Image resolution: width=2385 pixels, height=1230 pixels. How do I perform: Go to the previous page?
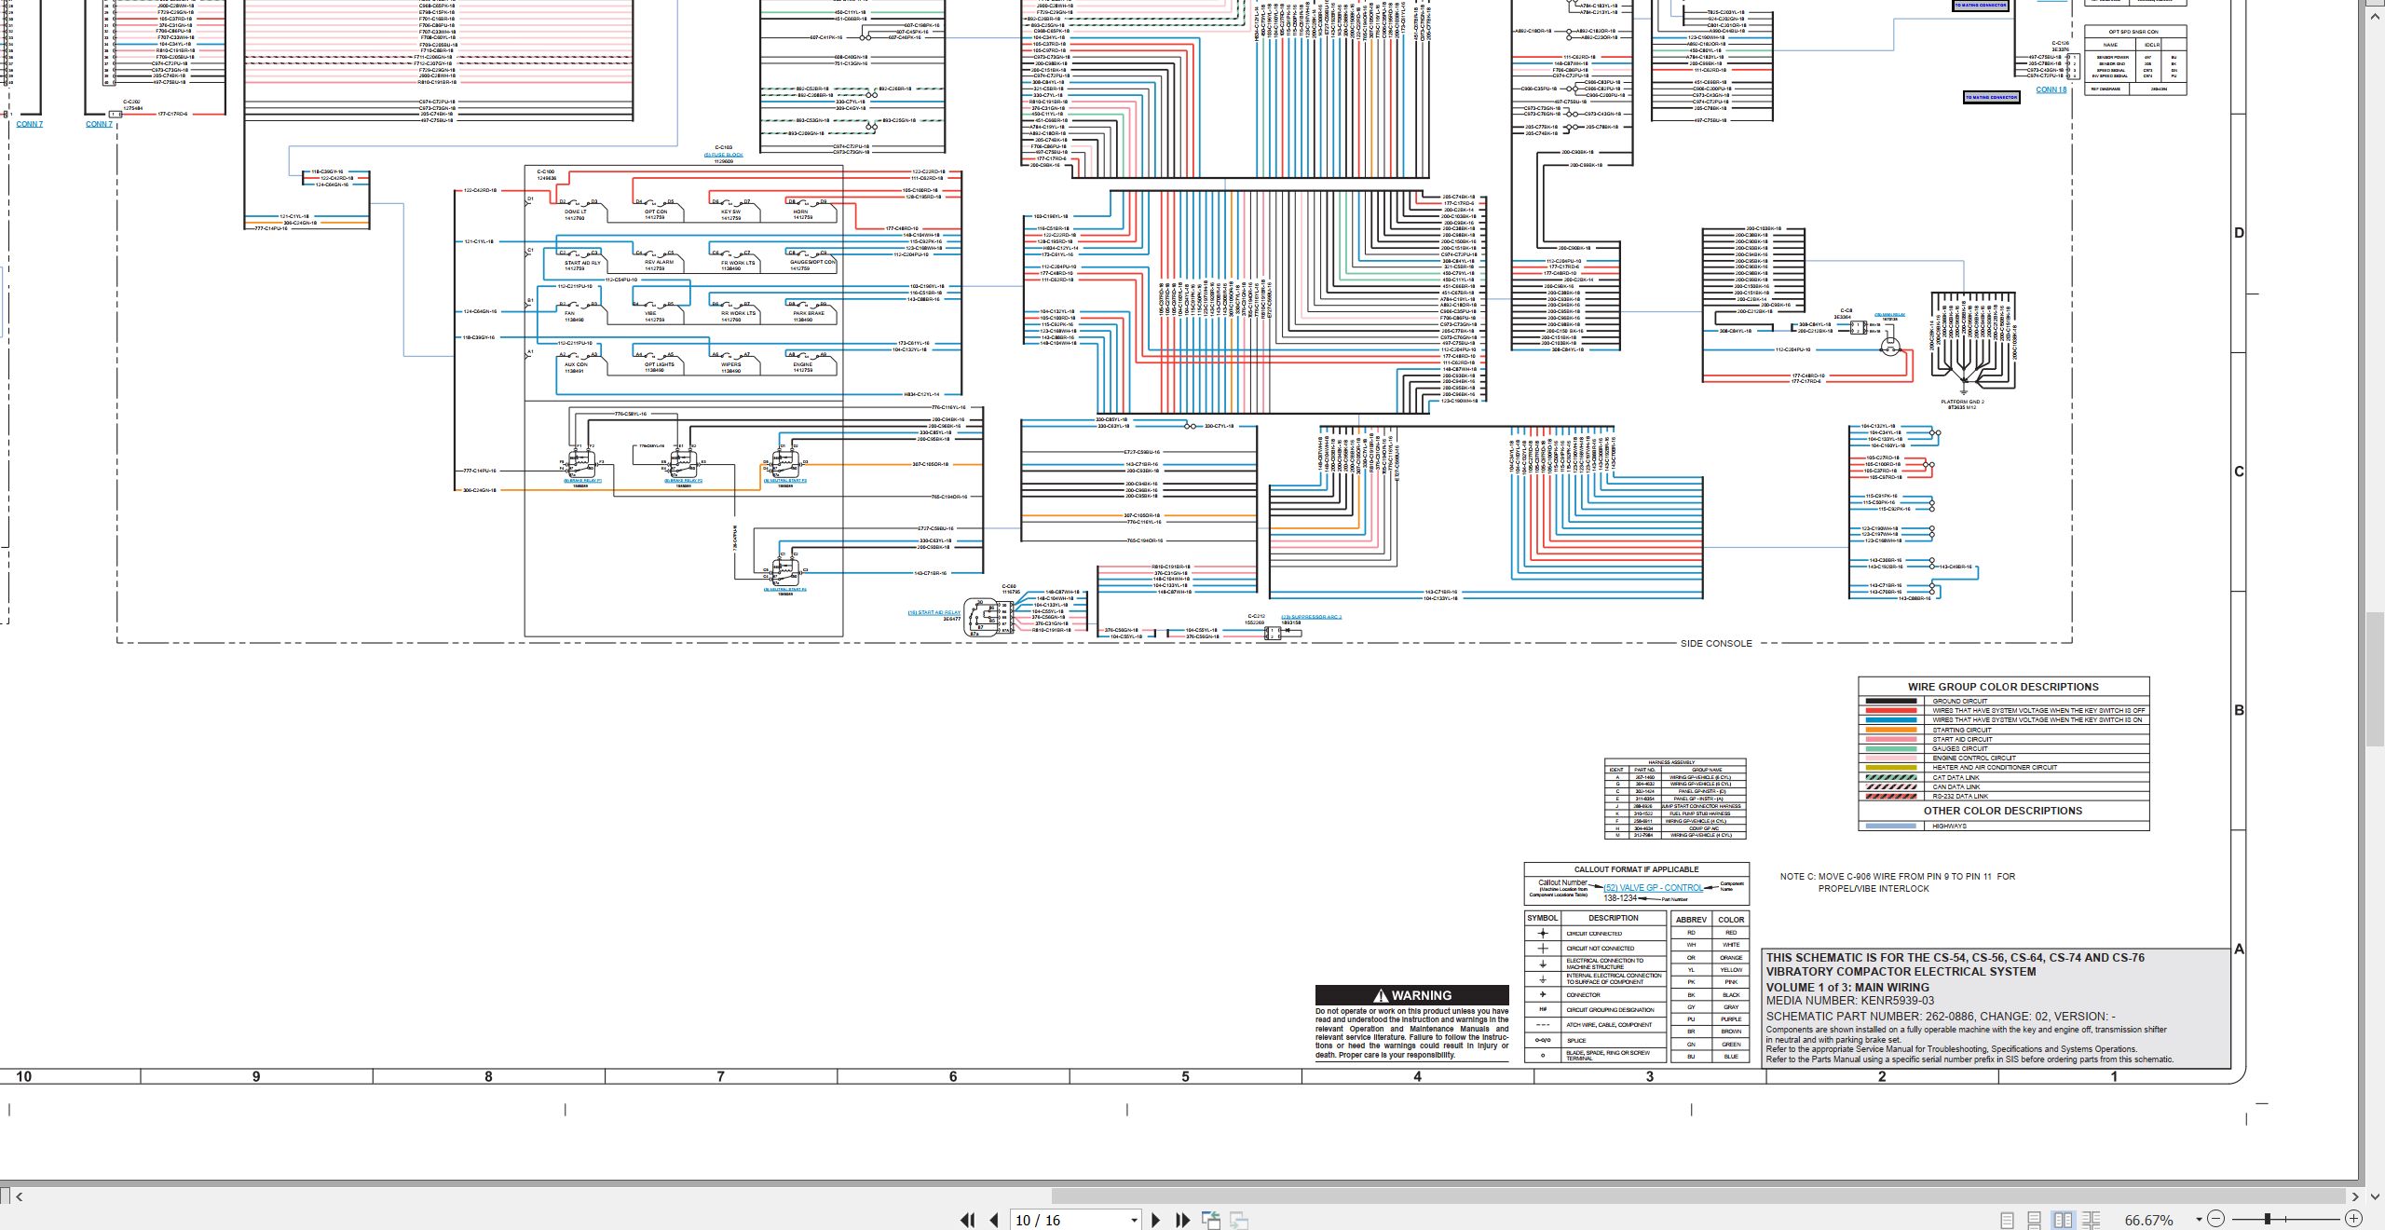994,1220
